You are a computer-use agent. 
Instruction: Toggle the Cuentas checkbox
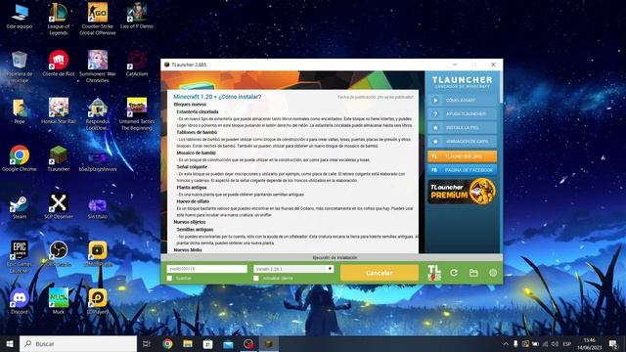(169, 278)
